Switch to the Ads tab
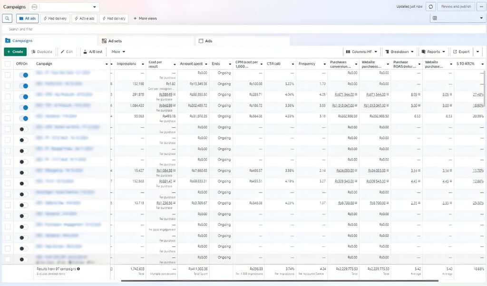The height and width of the screenshot is (286, 487). [x=243, y=41]
